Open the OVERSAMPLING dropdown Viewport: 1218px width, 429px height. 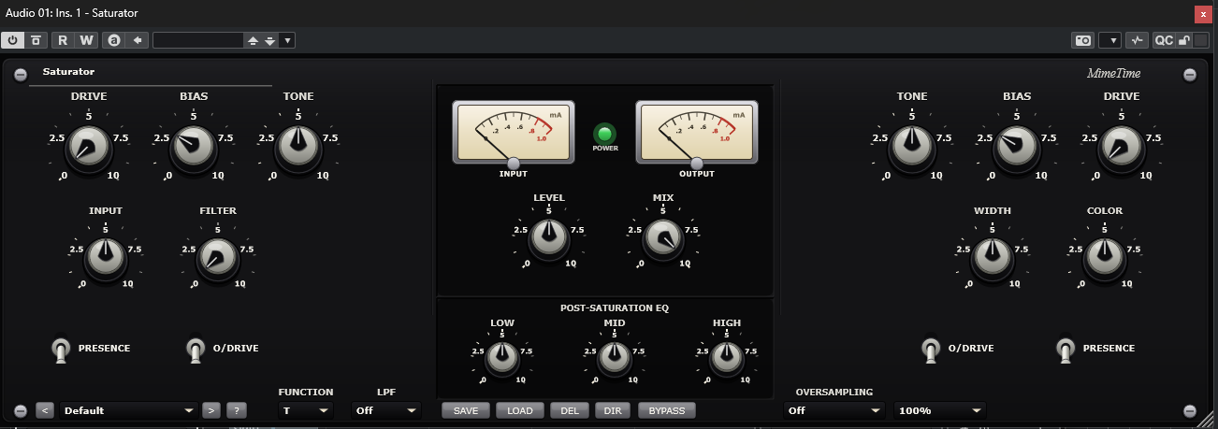point(834,409)
